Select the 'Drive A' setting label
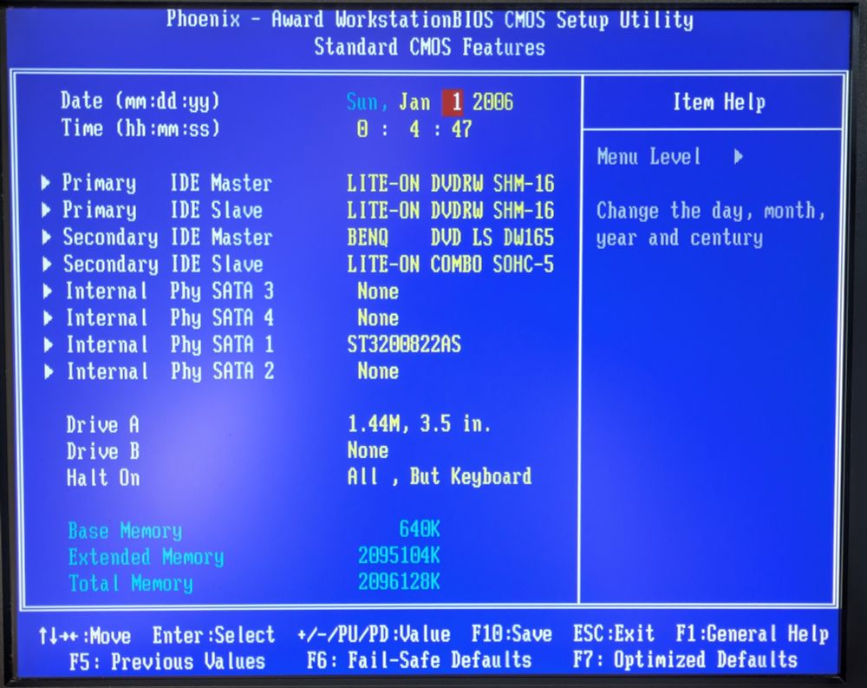Viewport: 867px width, 688px height. (x=103, y=424)
